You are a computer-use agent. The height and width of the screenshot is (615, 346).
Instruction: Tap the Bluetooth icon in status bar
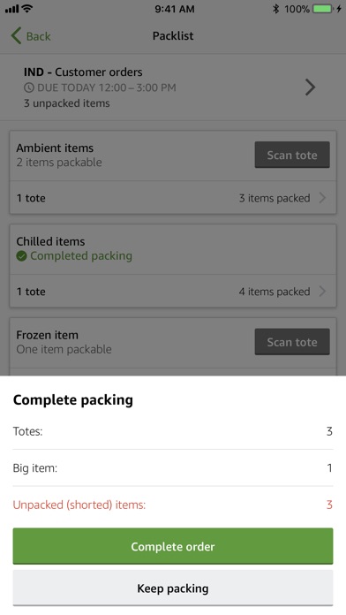pyautogui.click(x=276, y=9)
